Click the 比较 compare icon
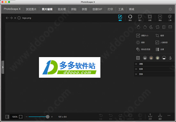This screenshot has height=122, width=176. pyautogui.click(x=140, y=117)
